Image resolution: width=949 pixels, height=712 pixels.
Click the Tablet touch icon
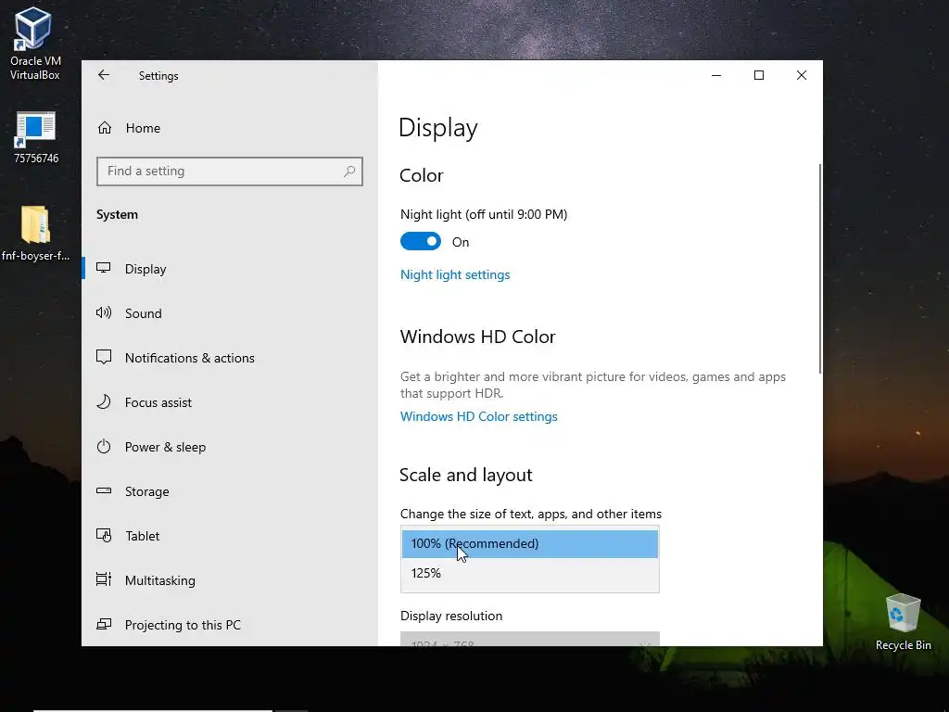click(104, 536)
